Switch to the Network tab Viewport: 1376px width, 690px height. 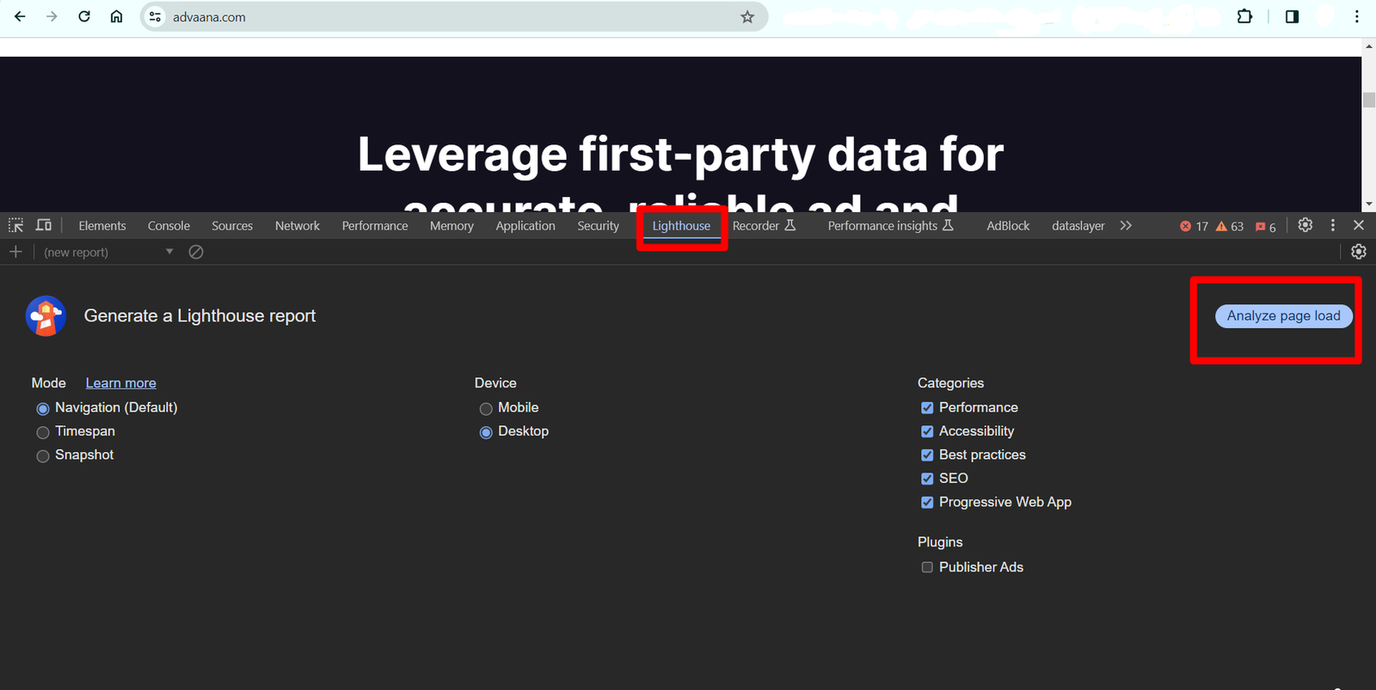(298, 226)
